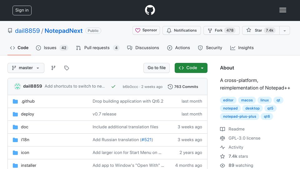
Task: Click the qt5 topic tag
Action: click(x=270, y=108)
